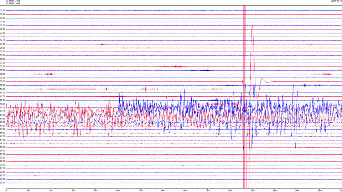Select the 03:00 row label

(x=2, y=33)
